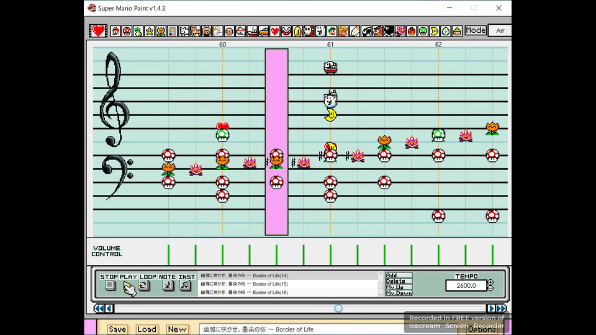Select the Coin instrument icon
The image size is (596, 335).
(297, 31)
